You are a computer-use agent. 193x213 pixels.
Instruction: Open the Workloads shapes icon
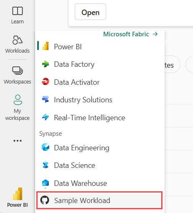pyautogui.click(x=18, y=40)
